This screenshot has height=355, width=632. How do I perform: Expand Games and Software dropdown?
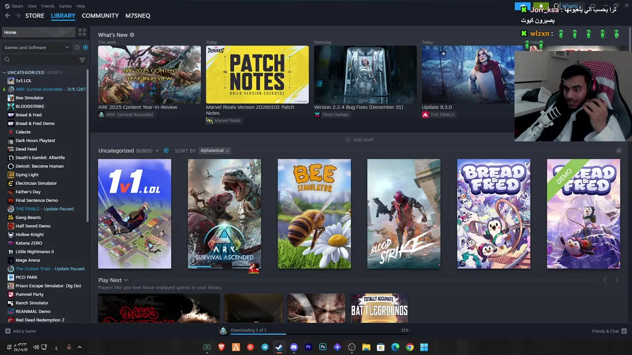coord(37,47)
